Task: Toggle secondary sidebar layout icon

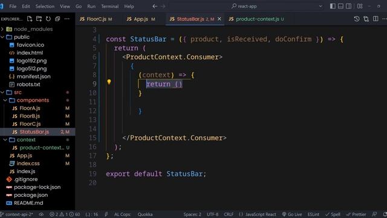Action: tap(348, 6)
